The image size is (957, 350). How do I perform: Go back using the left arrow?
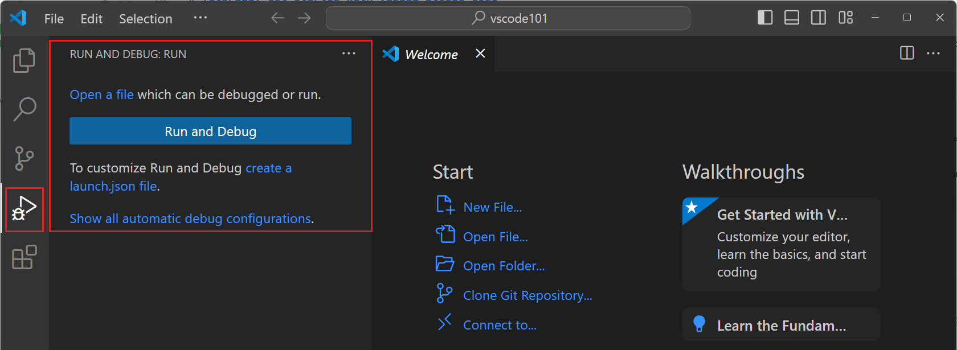pos(277,18)
